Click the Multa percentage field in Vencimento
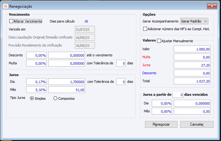 tap(36, 63)
